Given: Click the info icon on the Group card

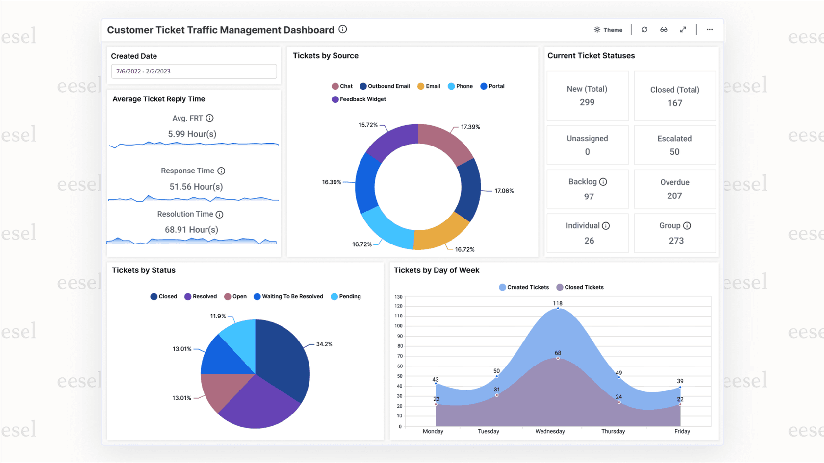Looking at the screenshot, I should point(687,225).
